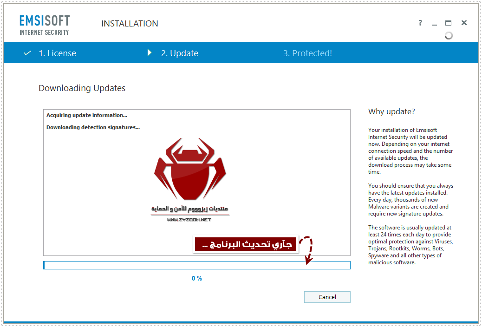Click the 0 % progress label

point(197,278)
